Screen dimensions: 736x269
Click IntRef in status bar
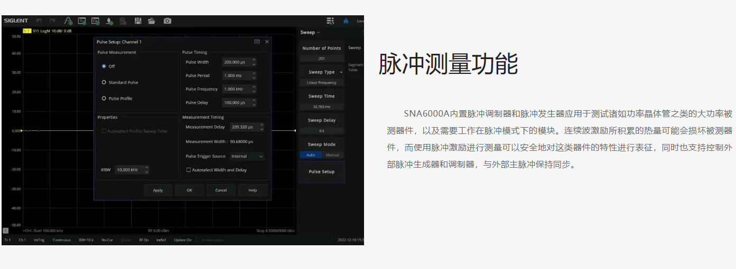[161, 240]
